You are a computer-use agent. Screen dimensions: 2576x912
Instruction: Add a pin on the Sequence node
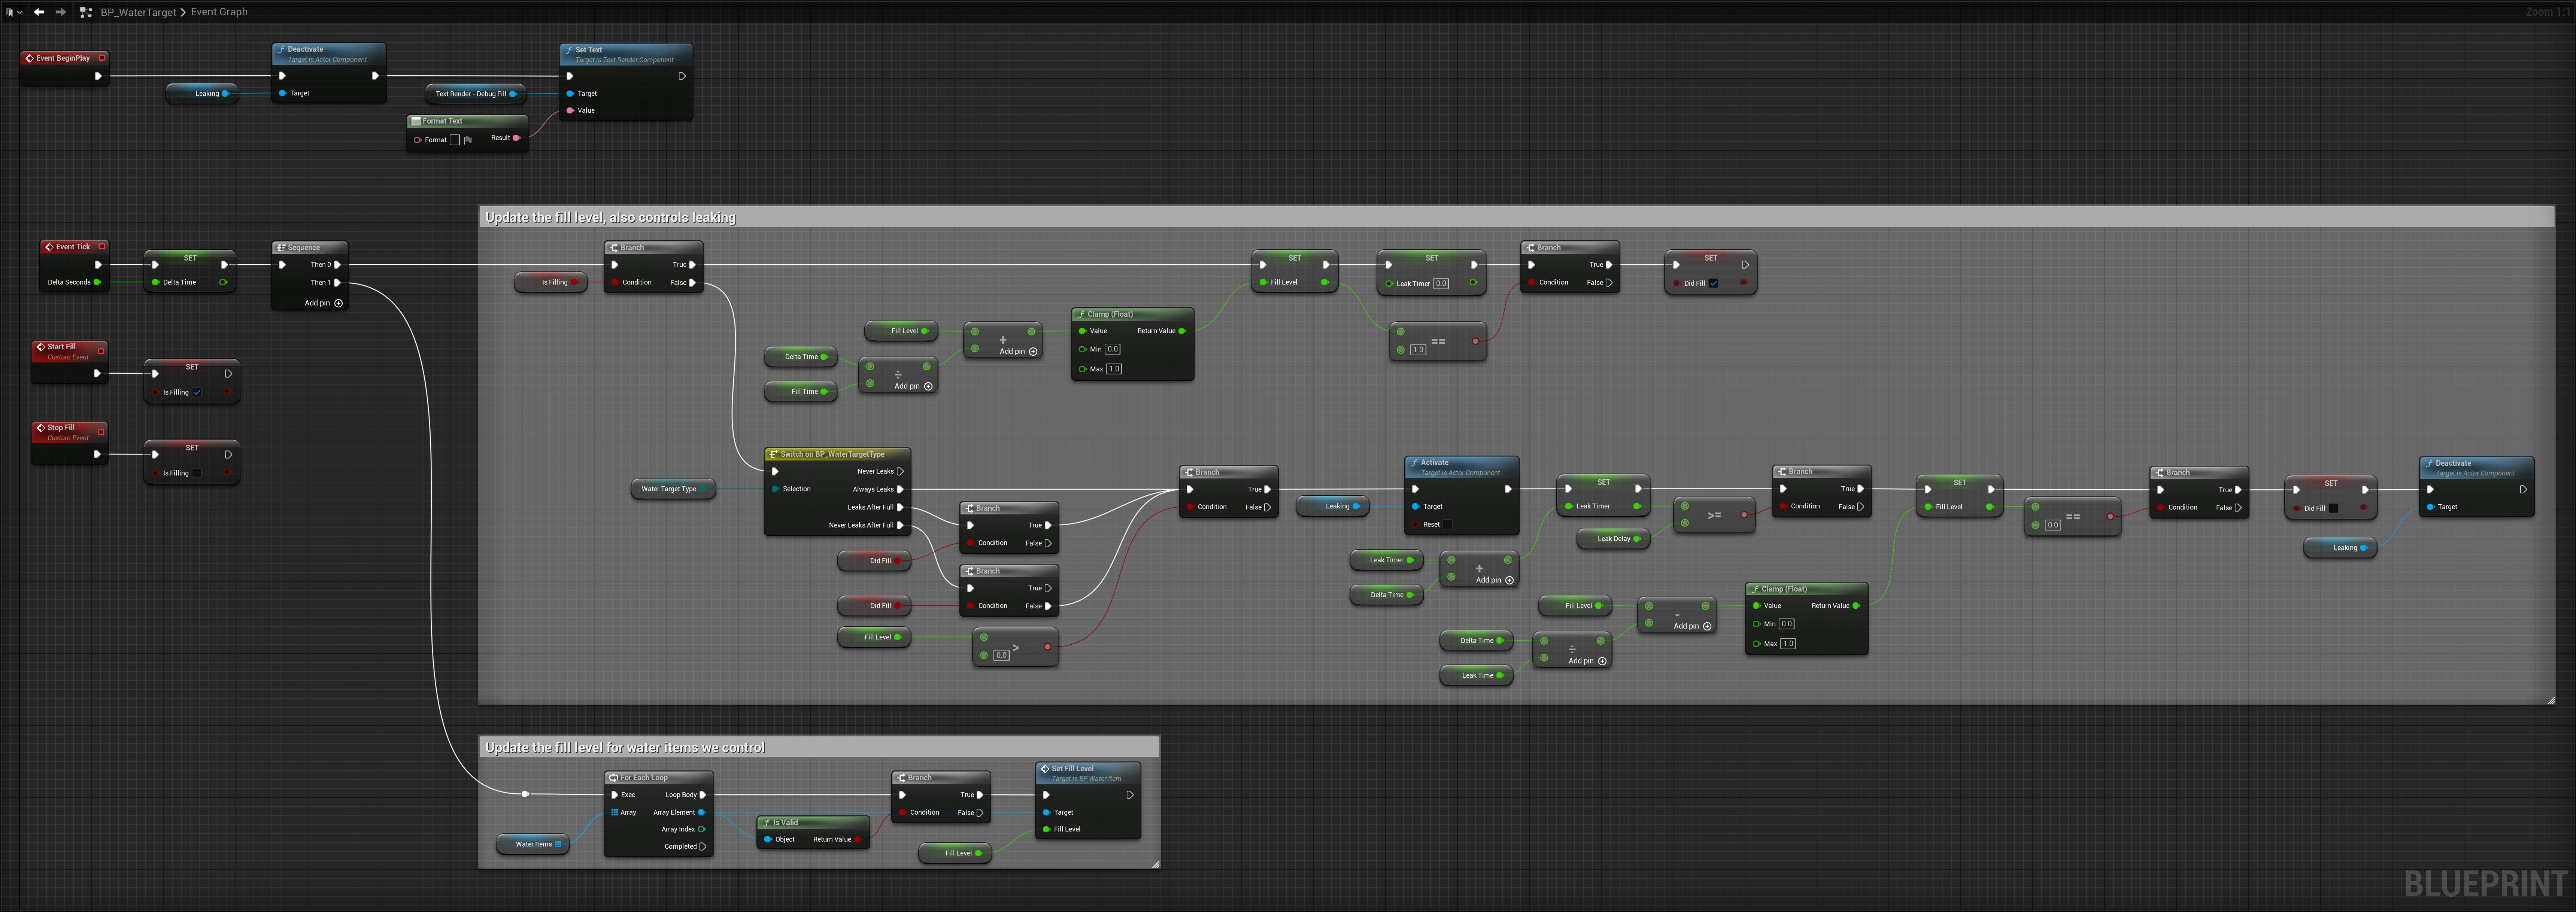pyautogui.click(x=323, y=303)
